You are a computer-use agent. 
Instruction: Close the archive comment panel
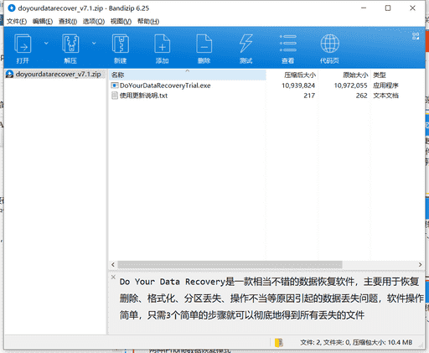click(x=113, y=277)
